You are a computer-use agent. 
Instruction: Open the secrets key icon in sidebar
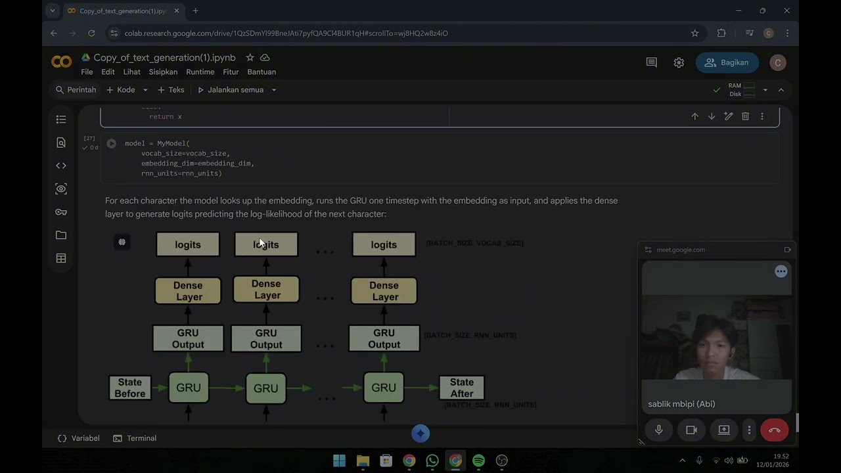coord(61,212)
